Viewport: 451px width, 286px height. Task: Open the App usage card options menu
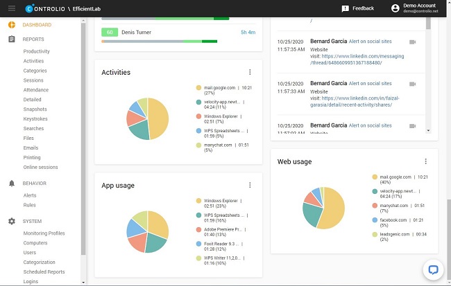(250, 185)
